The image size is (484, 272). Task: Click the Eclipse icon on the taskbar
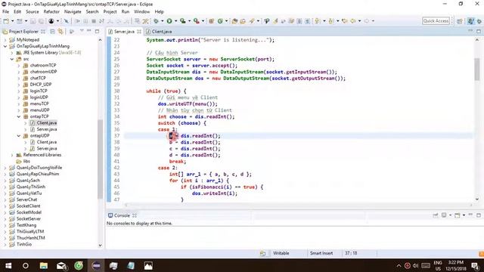pyautogui.click(x=96, y=265)
